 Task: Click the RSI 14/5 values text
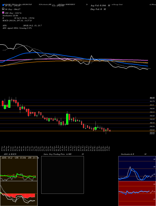(x=24, y=18)
